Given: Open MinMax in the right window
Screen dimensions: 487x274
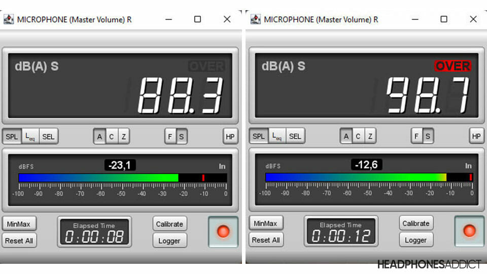Looking at the screenshot, I should coord(265,223).
